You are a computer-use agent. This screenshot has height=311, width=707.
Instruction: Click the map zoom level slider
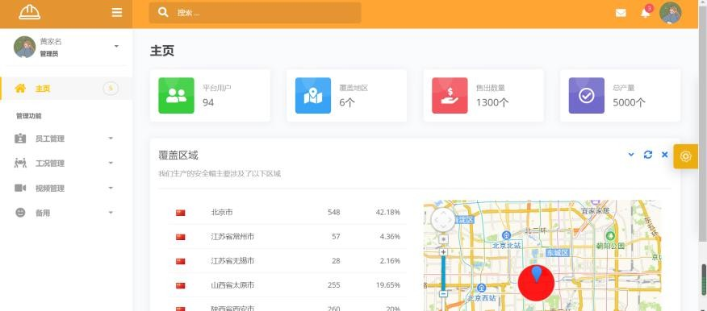coord(443,273)
